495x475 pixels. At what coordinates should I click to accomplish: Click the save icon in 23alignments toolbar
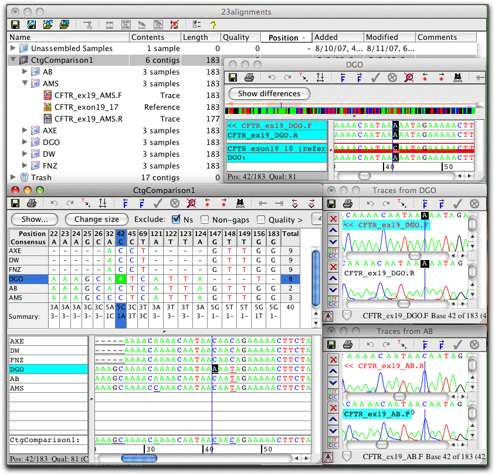(15, 25)
